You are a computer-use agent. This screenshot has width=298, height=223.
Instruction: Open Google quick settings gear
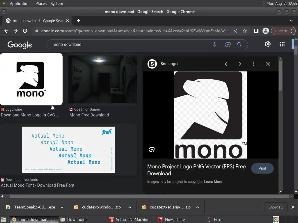pos(268,44)
